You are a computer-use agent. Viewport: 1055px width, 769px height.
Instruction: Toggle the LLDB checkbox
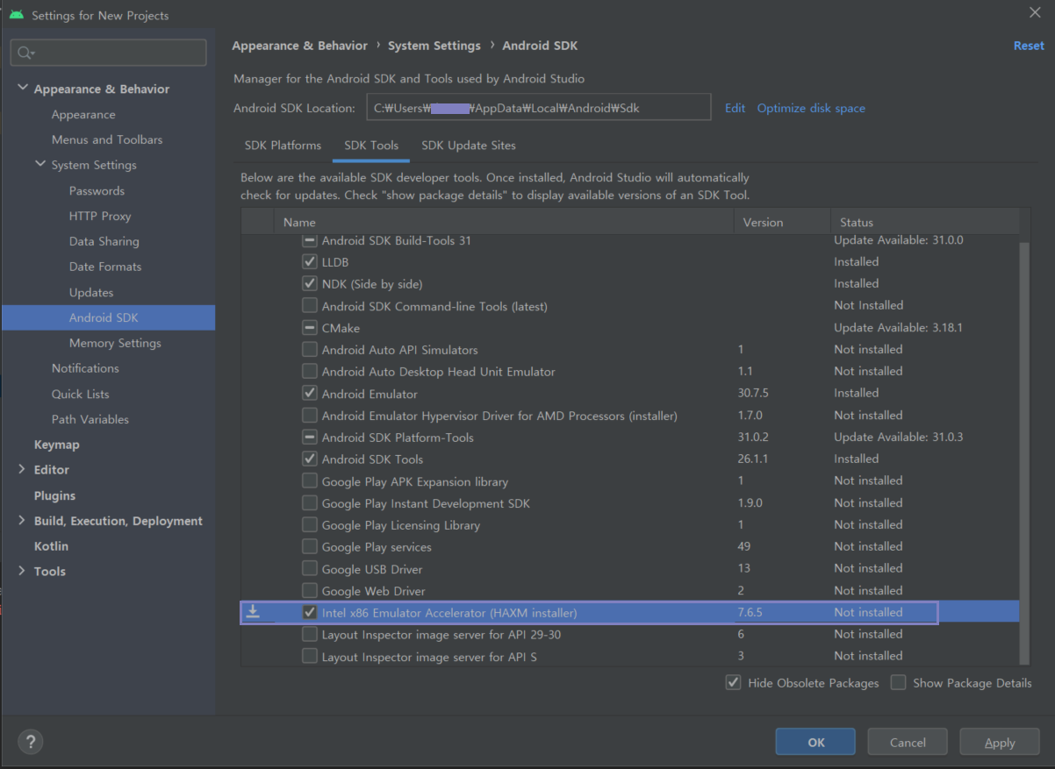pos(309,261)
